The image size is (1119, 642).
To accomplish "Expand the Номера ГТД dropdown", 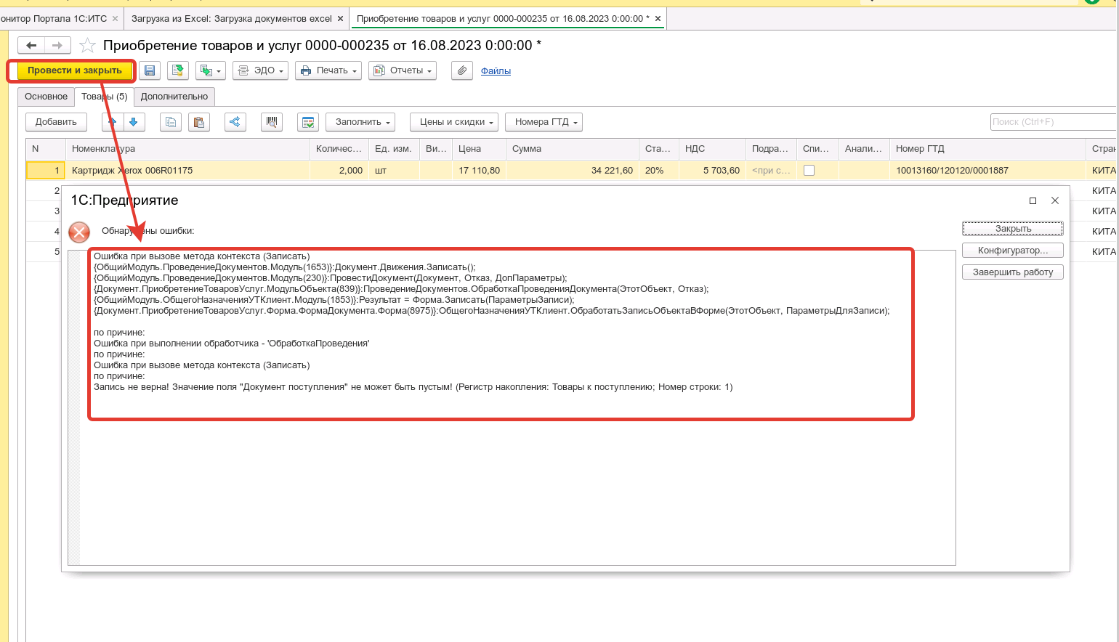I will 544,122.
